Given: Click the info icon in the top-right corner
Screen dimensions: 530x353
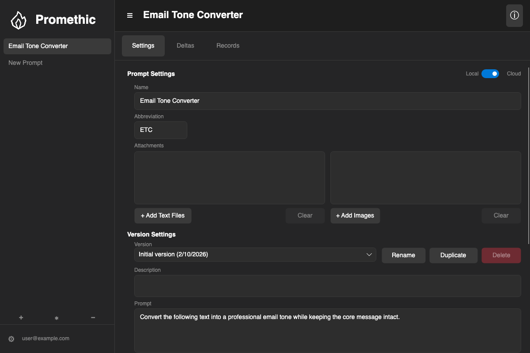Looking at the screenshot, I should pyautogui.click(x=514, y=15).
